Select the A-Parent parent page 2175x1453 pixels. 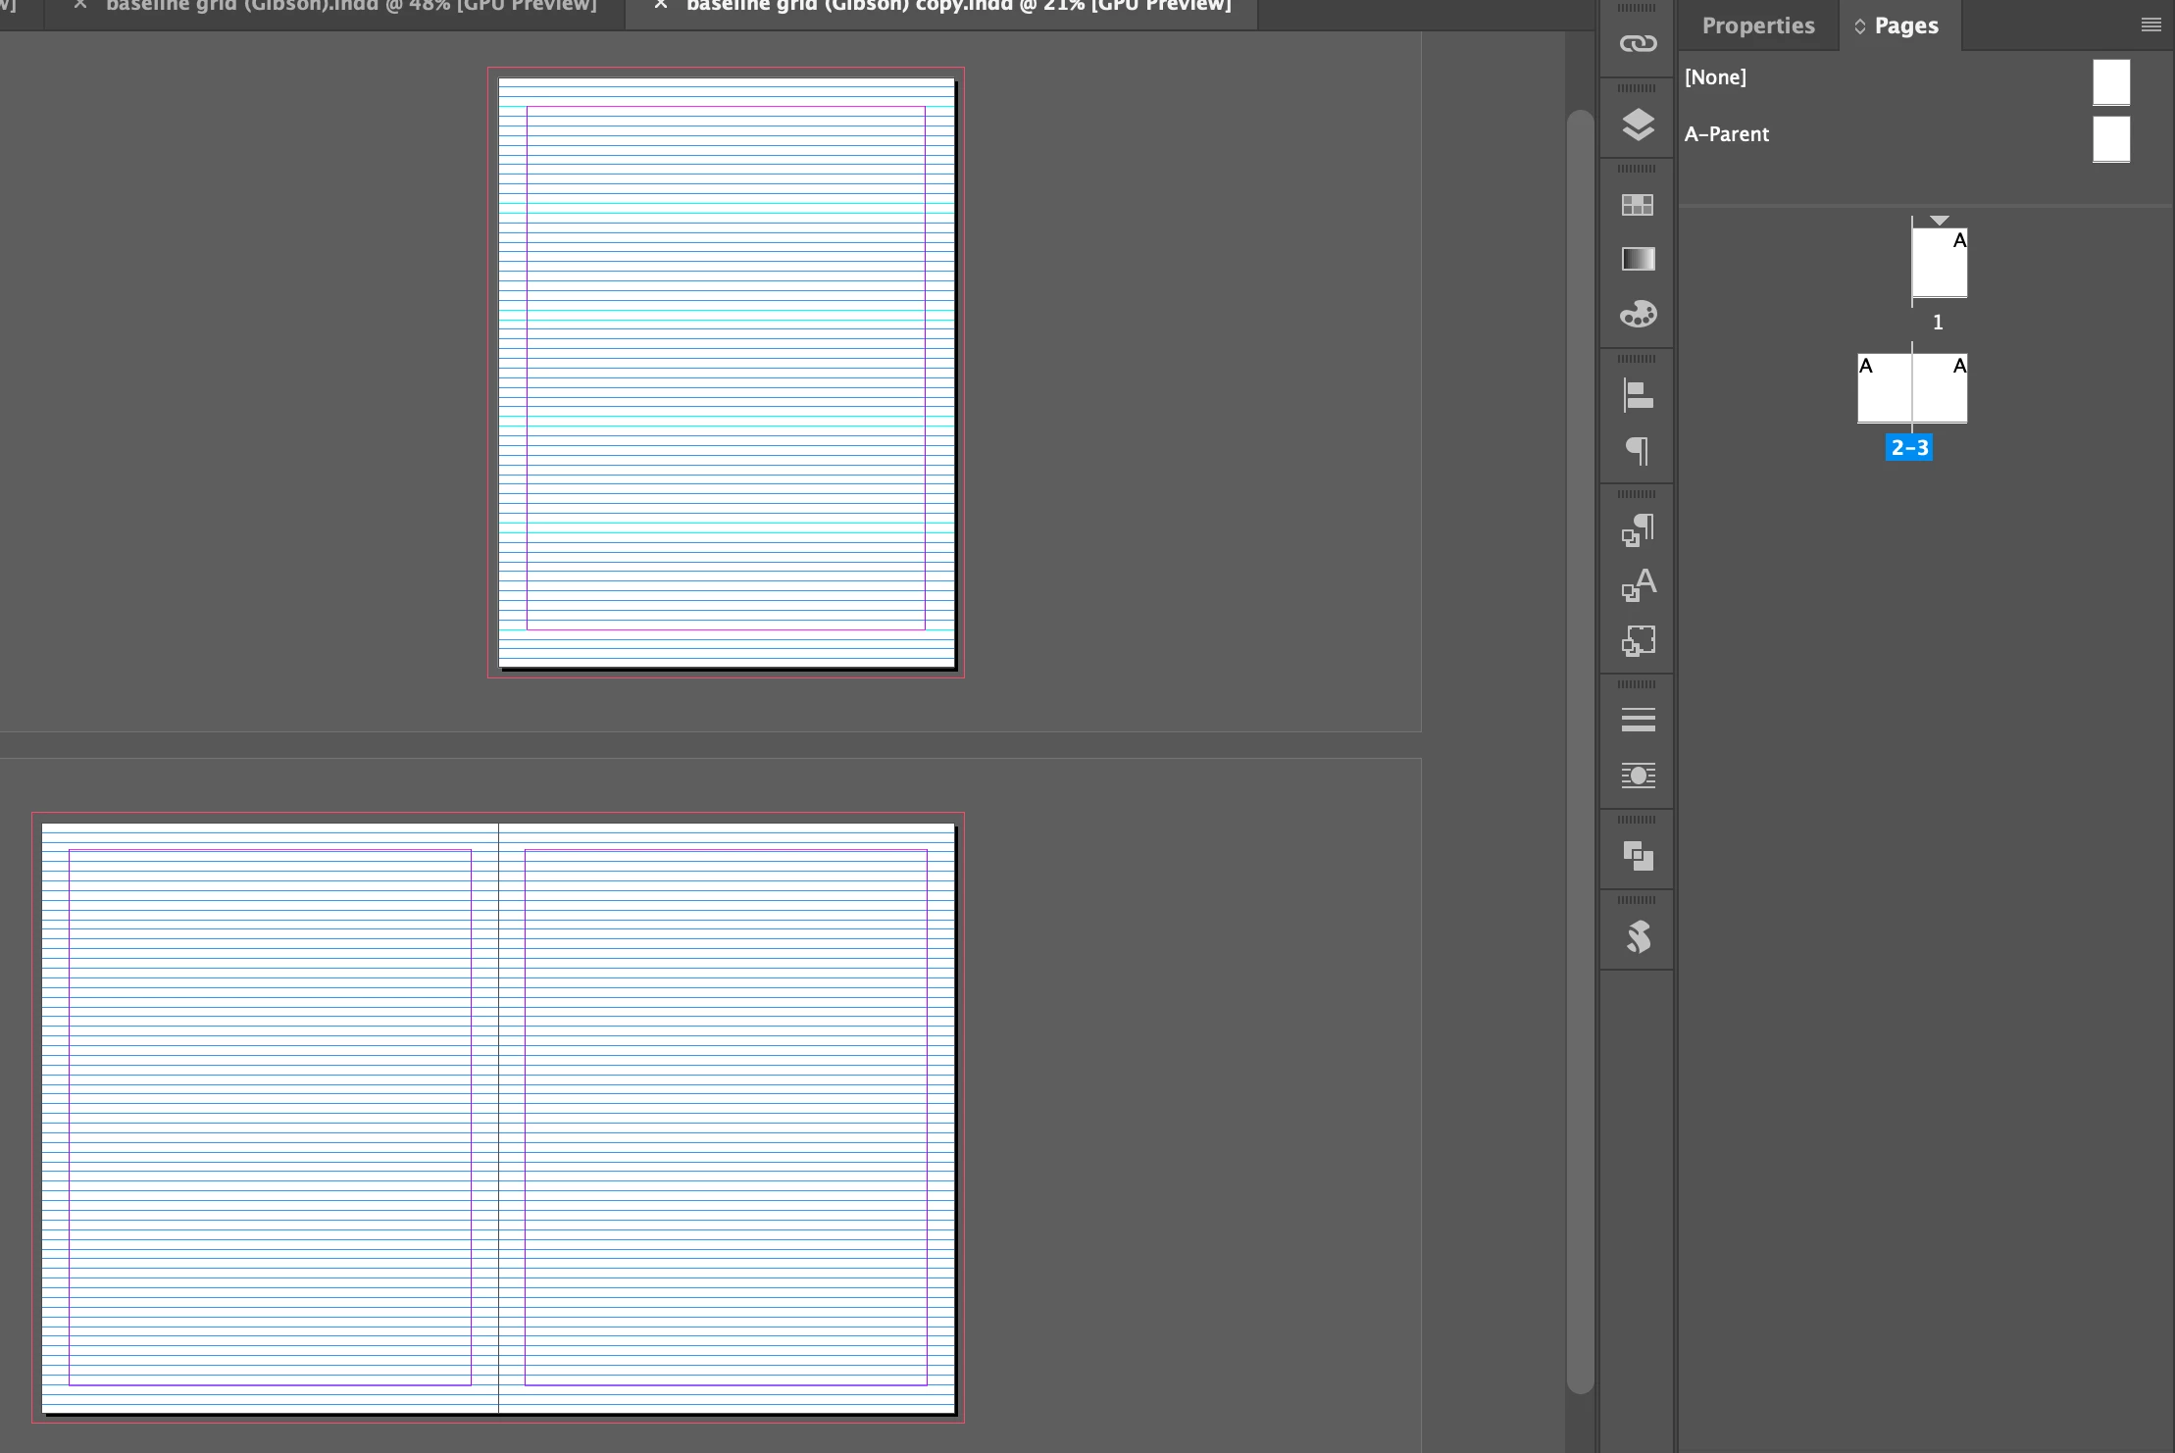tap(1727, 134)
